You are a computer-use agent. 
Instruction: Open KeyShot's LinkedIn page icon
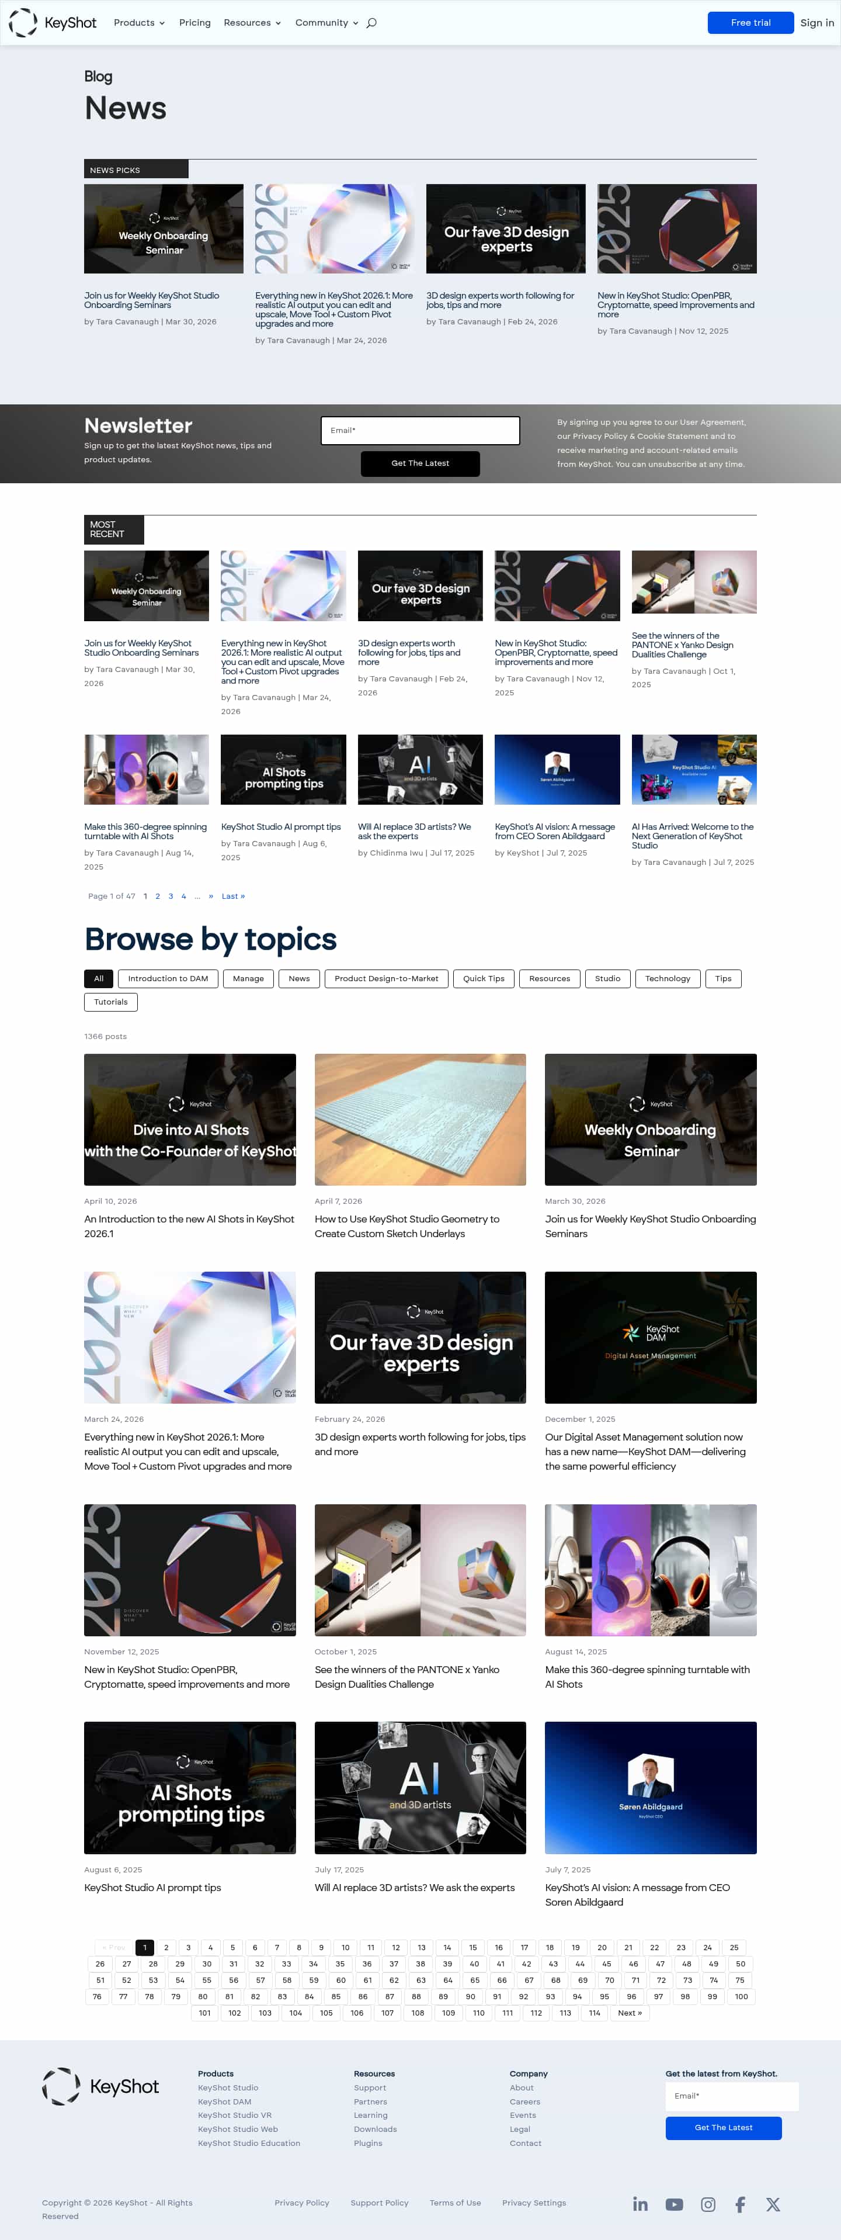640,2204
